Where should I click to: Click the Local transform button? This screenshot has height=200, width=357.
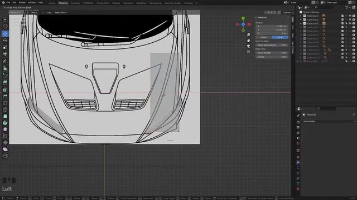(x=280, y=37)
